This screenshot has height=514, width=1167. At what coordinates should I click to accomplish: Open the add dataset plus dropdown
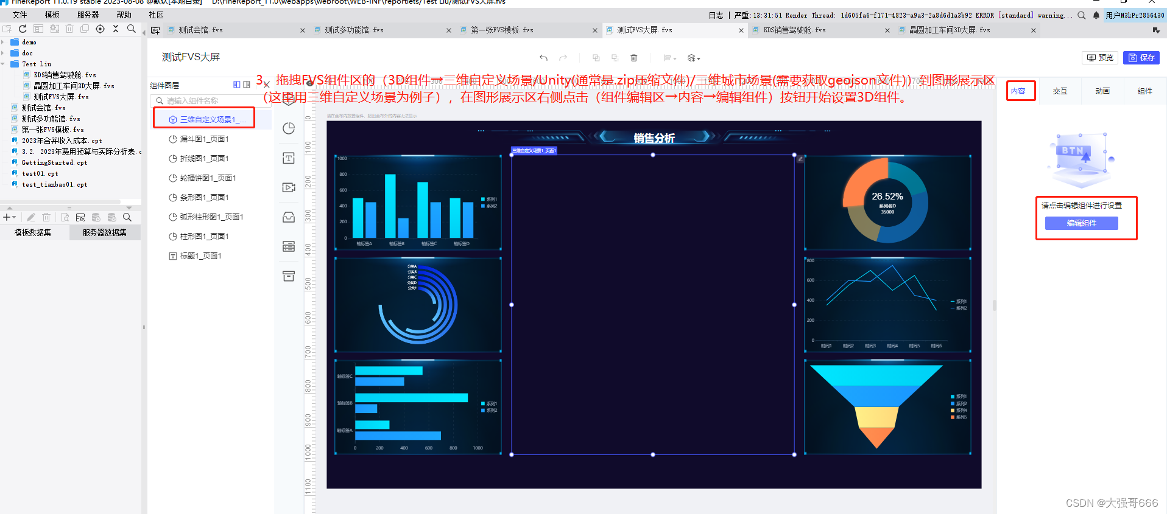(9, 217)
